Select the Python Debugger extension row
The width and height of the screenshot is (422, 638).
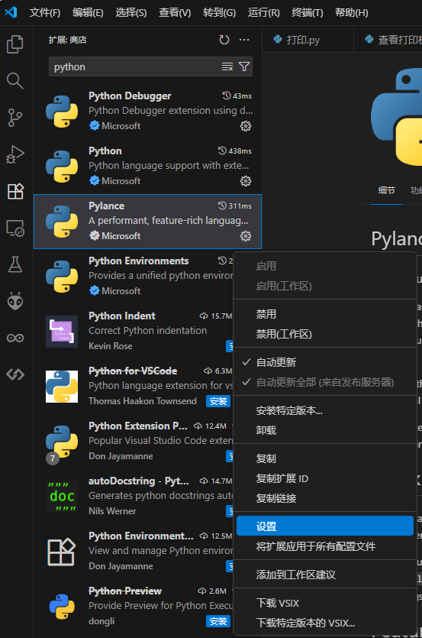click(x=147, y=111)
